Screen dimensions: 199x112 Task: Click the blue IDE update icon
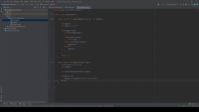pyautogui.click(x=195, y=4)
